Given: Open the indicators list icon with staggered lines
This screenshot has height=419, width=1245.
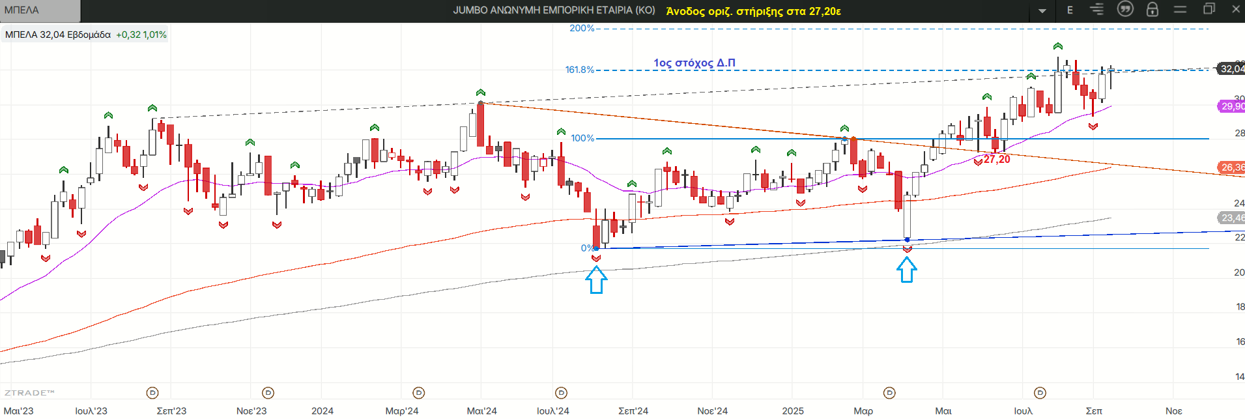Looking at the screenshot, I should click(1097, 10).
